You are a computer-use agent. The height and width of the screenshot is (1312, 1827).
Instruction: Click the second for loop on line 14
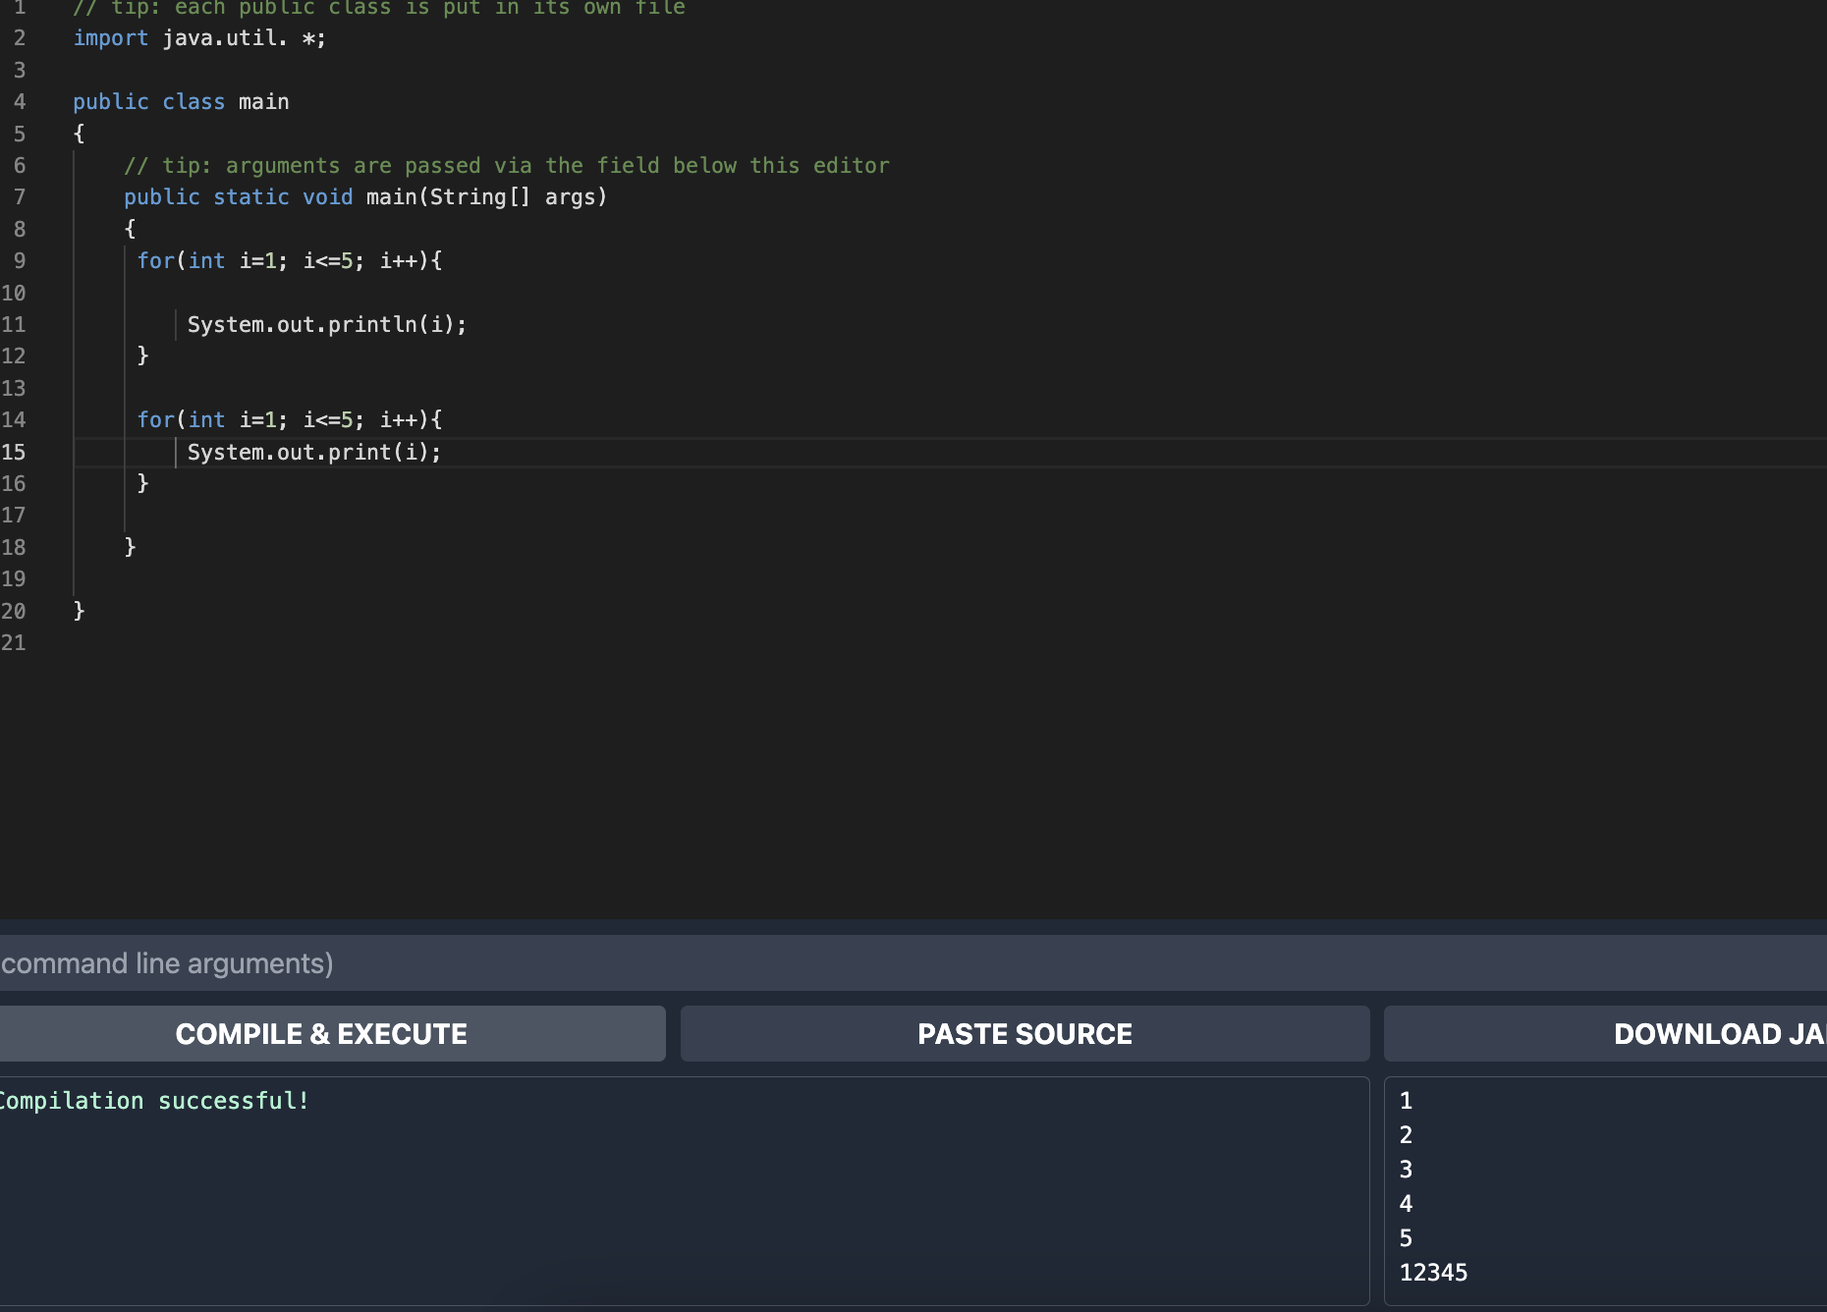pyautogui.click(x=290, y=420)
